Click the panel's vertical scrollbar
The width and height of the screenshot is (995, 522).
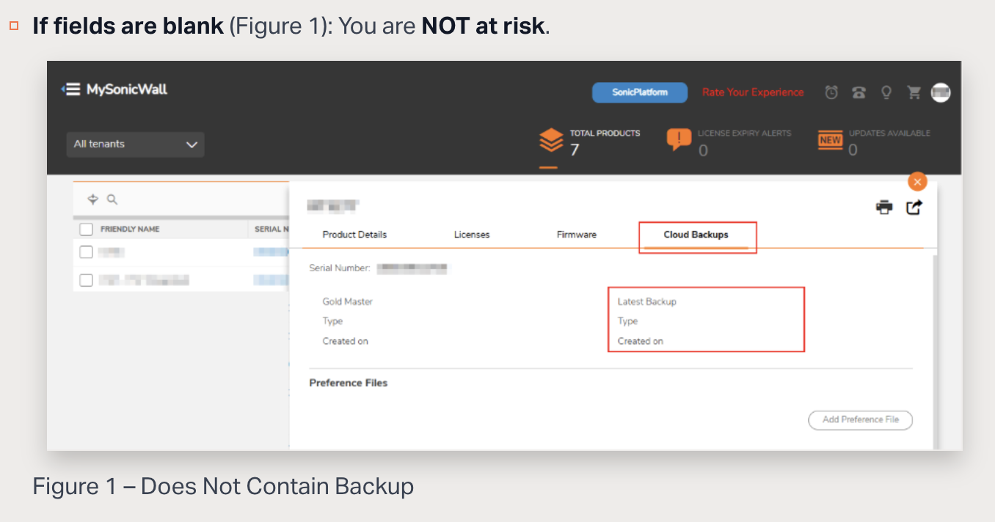[935, 350]
